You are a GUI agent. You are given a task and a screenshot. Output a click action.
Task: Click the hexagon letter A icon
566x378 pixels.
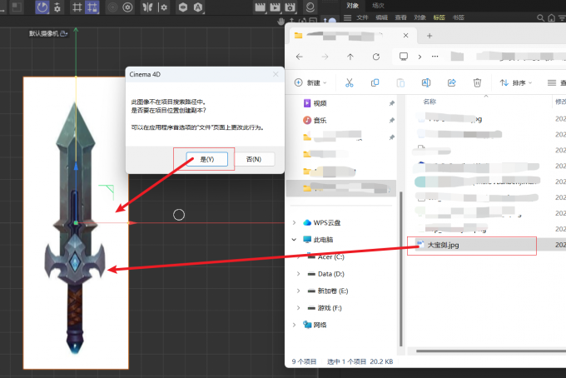198,7
